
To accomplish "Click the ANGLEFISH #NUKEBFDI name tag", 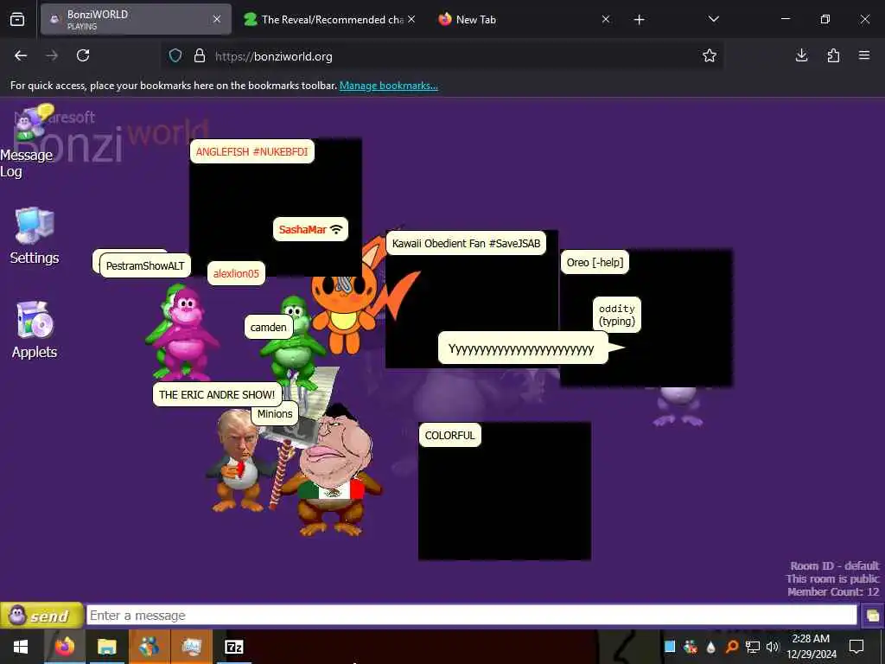I will pos(251,151).
